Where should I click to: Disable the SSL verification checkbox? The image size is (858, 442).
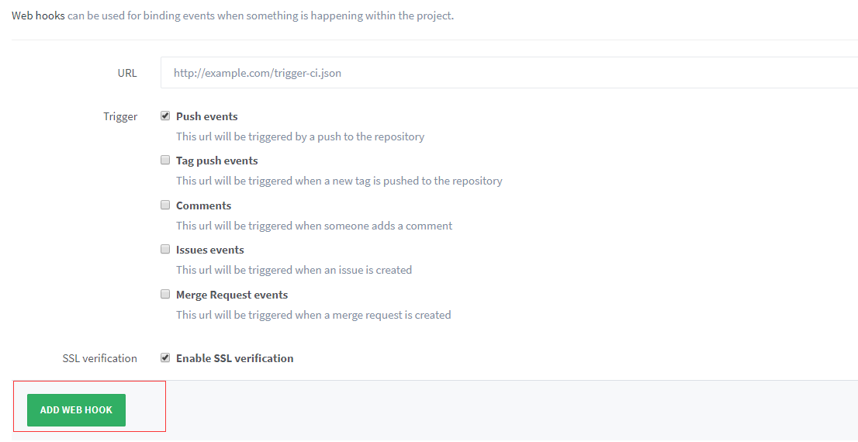pyautogui.click(x=165, y=358)
